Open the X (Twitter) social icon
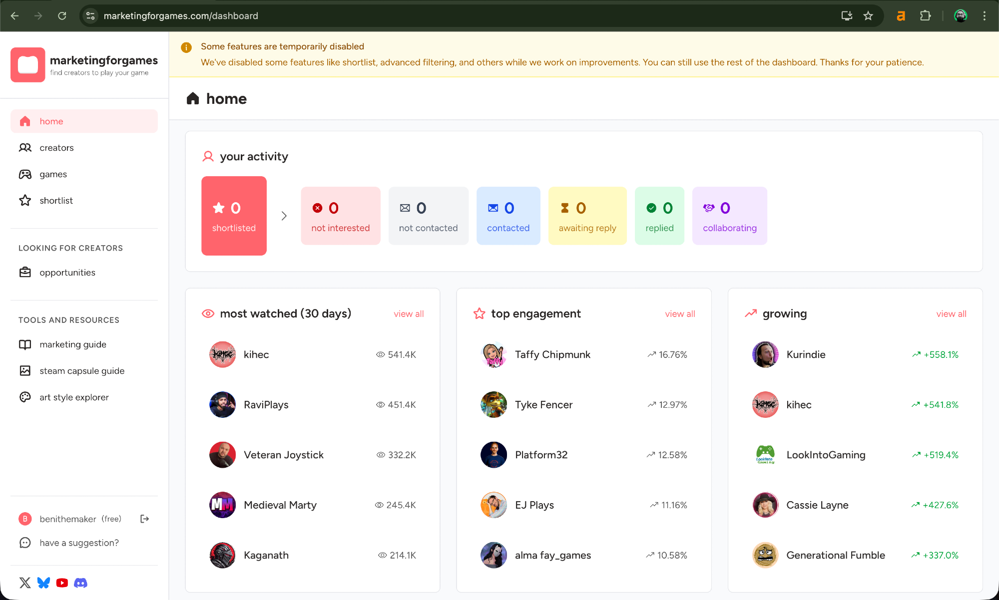The image size is (999, 600). pos(25,583)
